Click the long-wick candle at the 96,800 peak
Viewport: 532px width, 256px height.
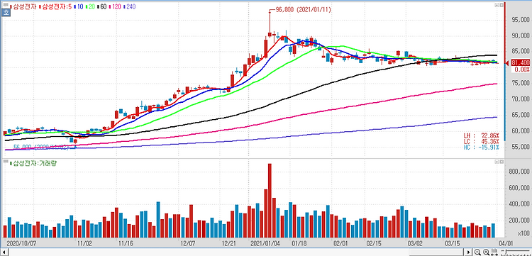[x=270, y=24]
